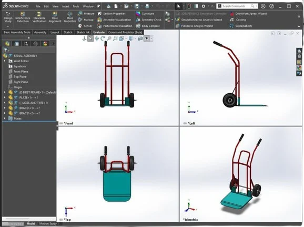Open Mass Properties

pyautogui.click(x=69, y=17)
